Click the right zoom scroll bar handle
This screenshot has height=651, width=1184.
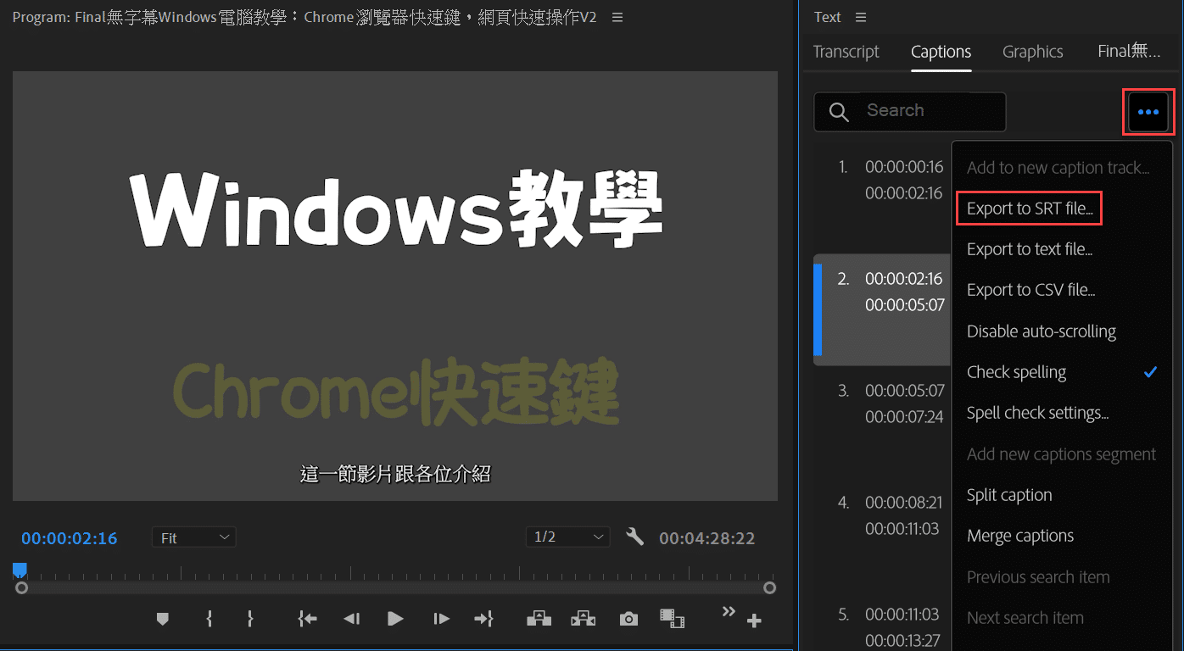coord(770,587)
